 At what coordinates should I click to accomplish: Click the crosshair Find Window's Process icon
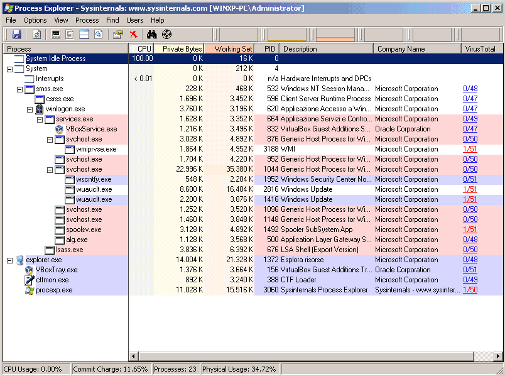(166, 34)
